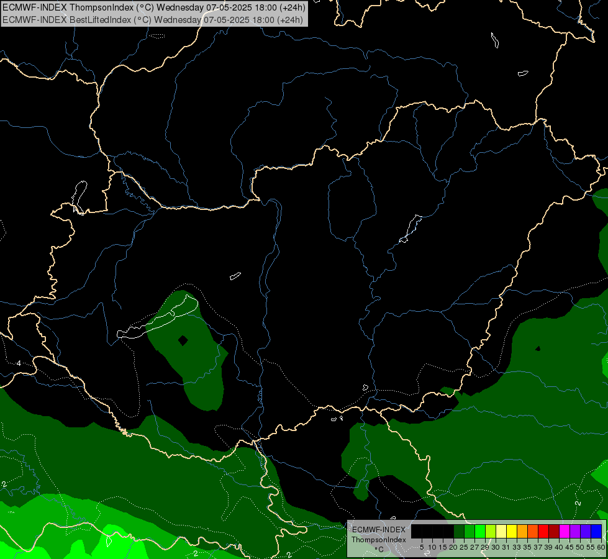Click the legend tick label 33
The width and height of the screenshot is (608, 559).
[x=517, y=547]
